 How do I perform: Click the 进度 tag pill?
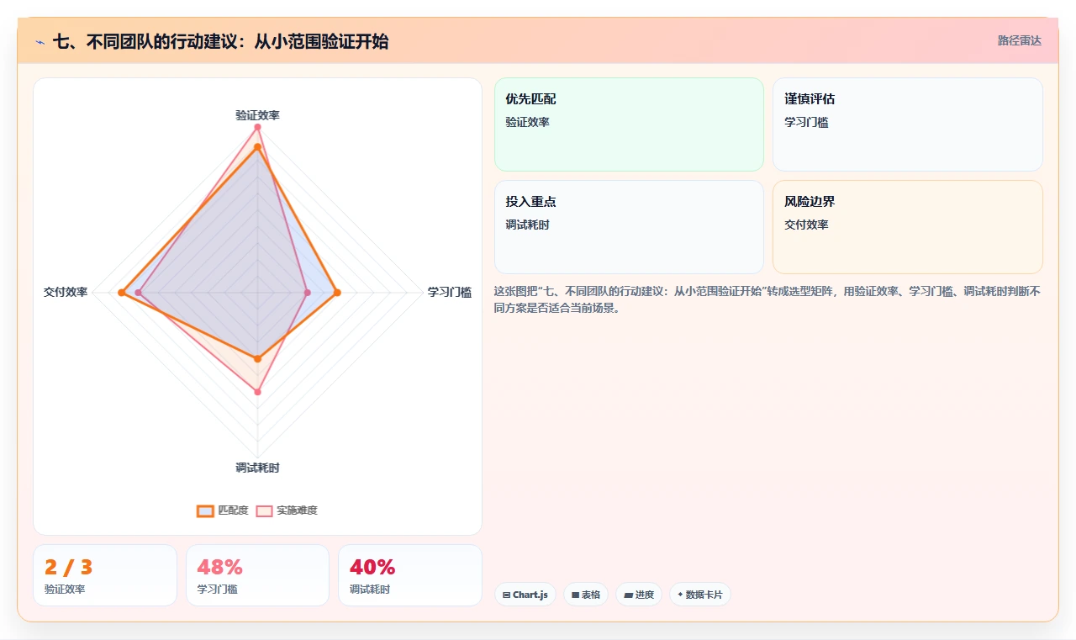pos(639,595)
